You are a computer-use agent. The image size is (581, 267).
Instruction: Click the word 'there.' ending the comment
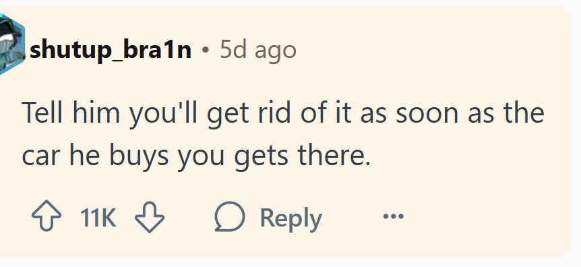coord(334,155)
